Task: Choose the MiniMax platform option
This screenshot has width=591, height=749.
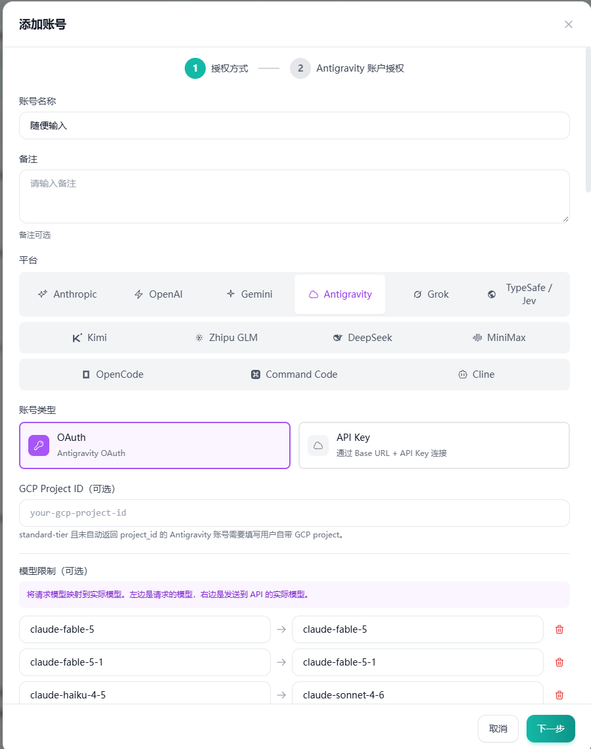Action: (x=499, y=338)
